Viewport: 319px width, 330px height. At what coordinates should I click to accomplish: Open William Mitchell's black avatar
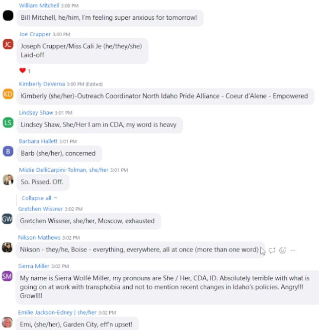point(8,15)
